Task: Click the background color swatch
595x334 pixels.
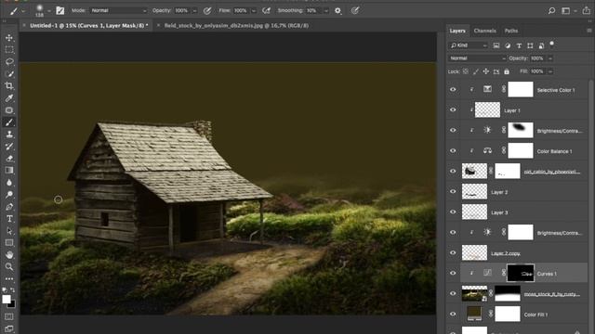Action: pyautogui.click(x=12, y=304)
